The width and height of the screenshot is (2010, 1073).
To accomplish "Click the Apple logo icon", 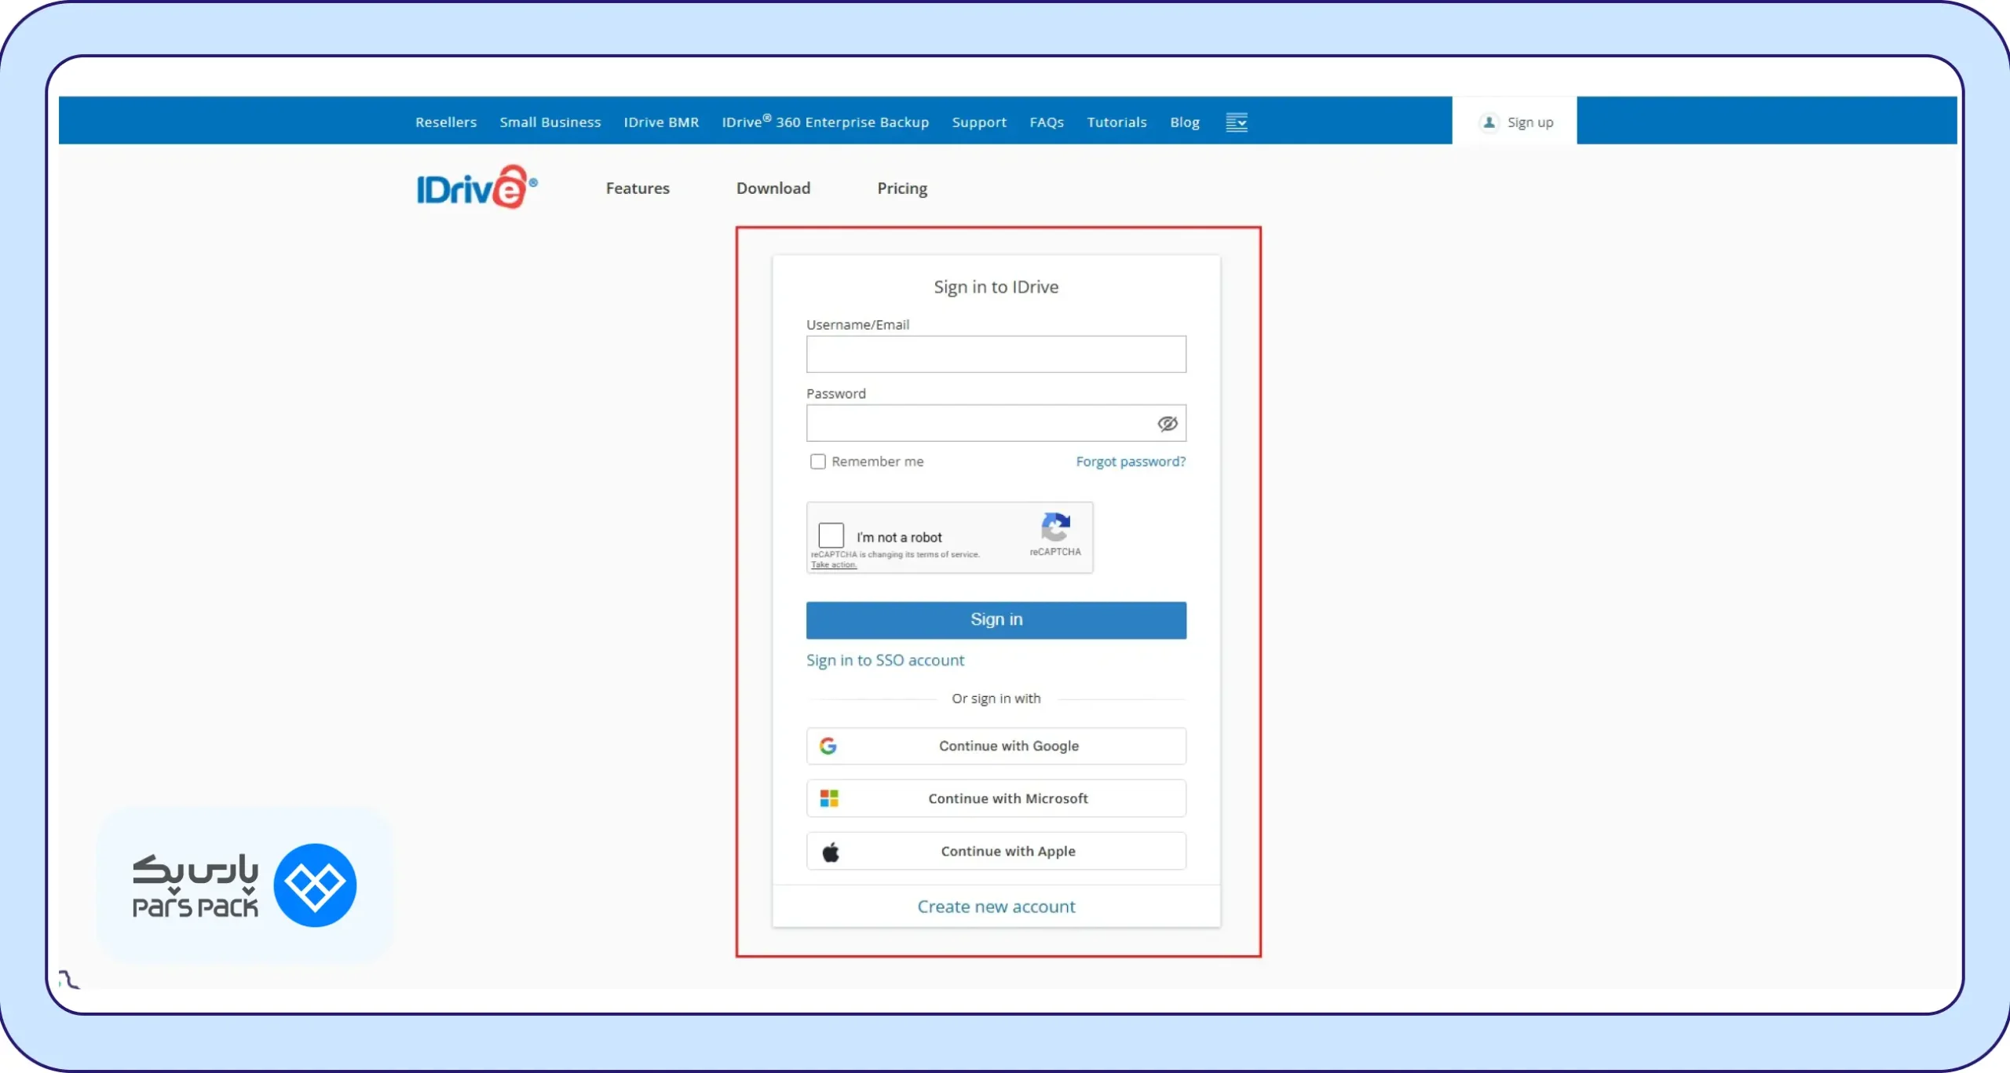I will point(831,852).
